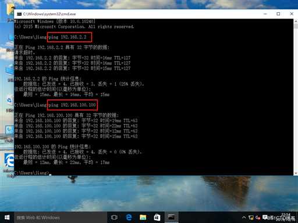The width and height of the screenshot is (298, 223).
Task: Click the cmd vertical scrollbar thumb
Action: point(296,26)
